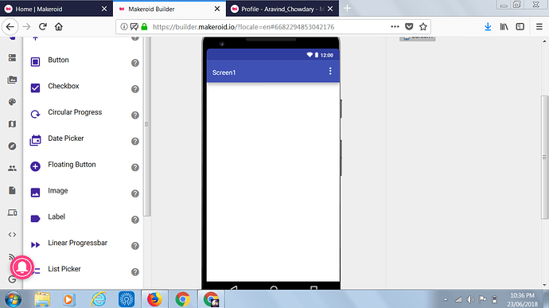Viewport: 549px width, 308px height.
Task: Show help for the Label component
Action: tap(135, 220)
